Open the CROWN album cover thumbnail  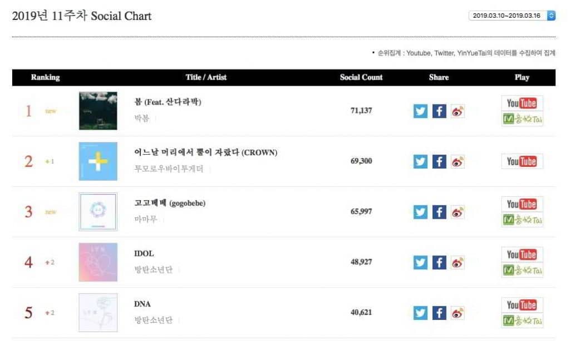click(98, 161)
